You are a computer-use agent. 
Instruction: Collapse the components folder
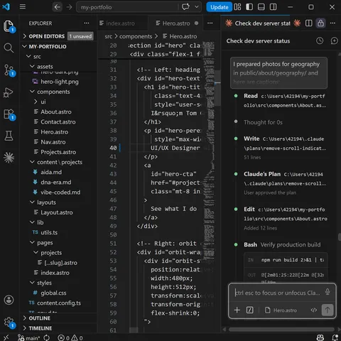click(59, 92)
